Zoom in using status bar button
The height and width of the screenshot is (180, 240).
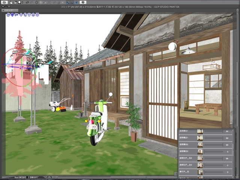pos(24,177)
